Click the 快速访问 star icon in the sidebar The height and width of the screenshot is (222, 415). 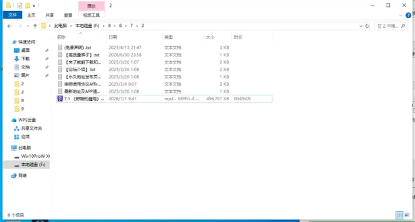click(x=14, y=42)
